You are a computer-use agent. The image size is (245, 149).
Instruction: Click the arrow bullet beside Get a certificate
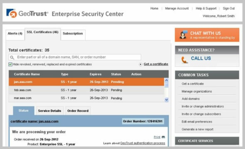(x=140, y=64)
